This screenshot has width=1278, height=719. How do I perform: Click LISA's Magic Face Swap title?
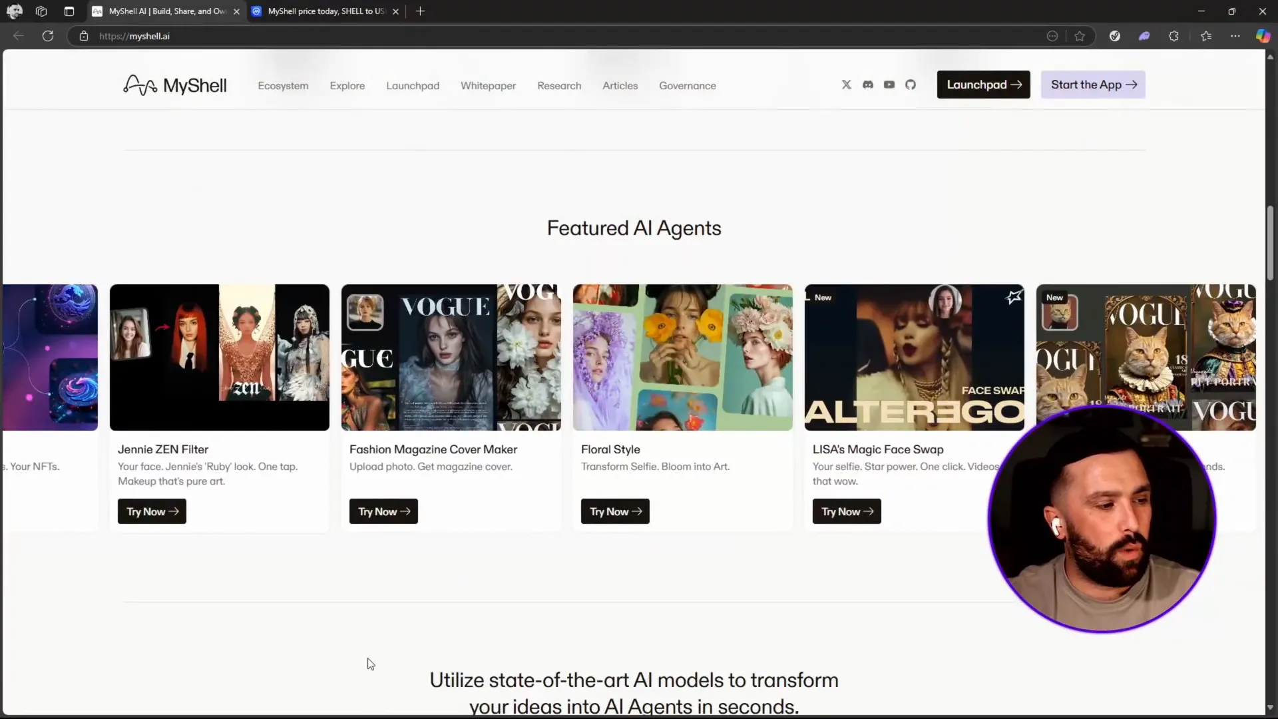[878, 449]
